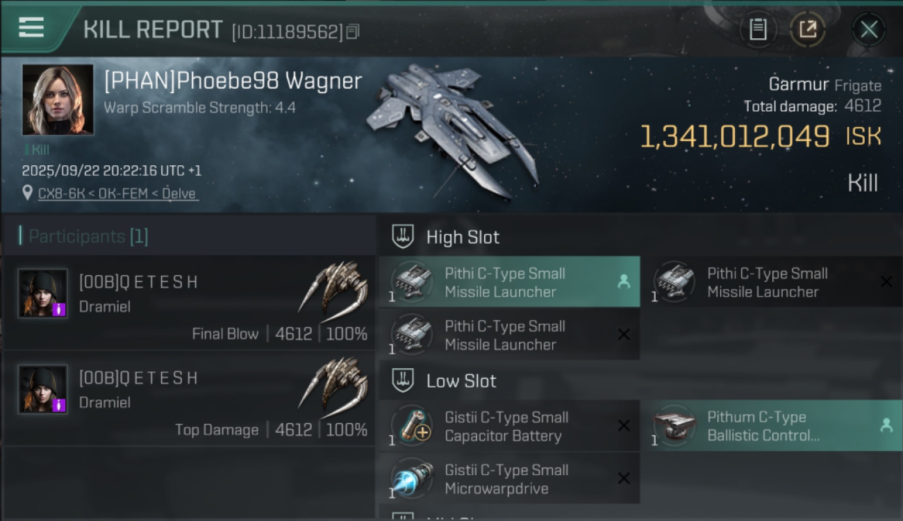Click the Gistii C-Type Small Microwarpdrive icon

tap(413, 478)
